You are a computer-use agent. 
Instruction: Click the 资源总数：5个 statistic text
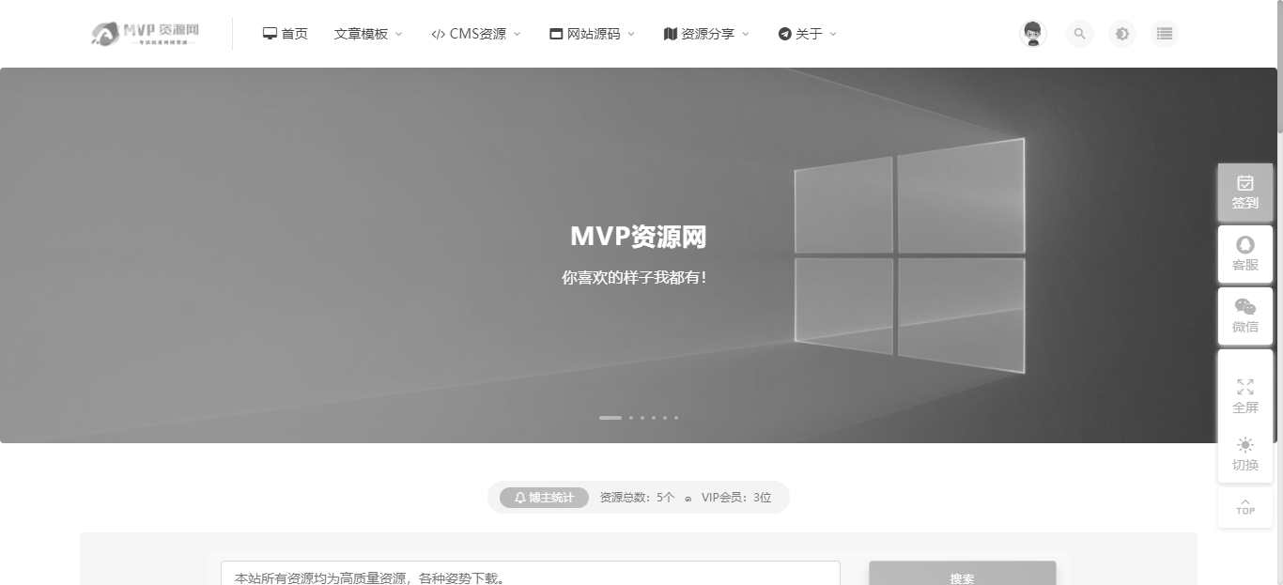(637, 498)
